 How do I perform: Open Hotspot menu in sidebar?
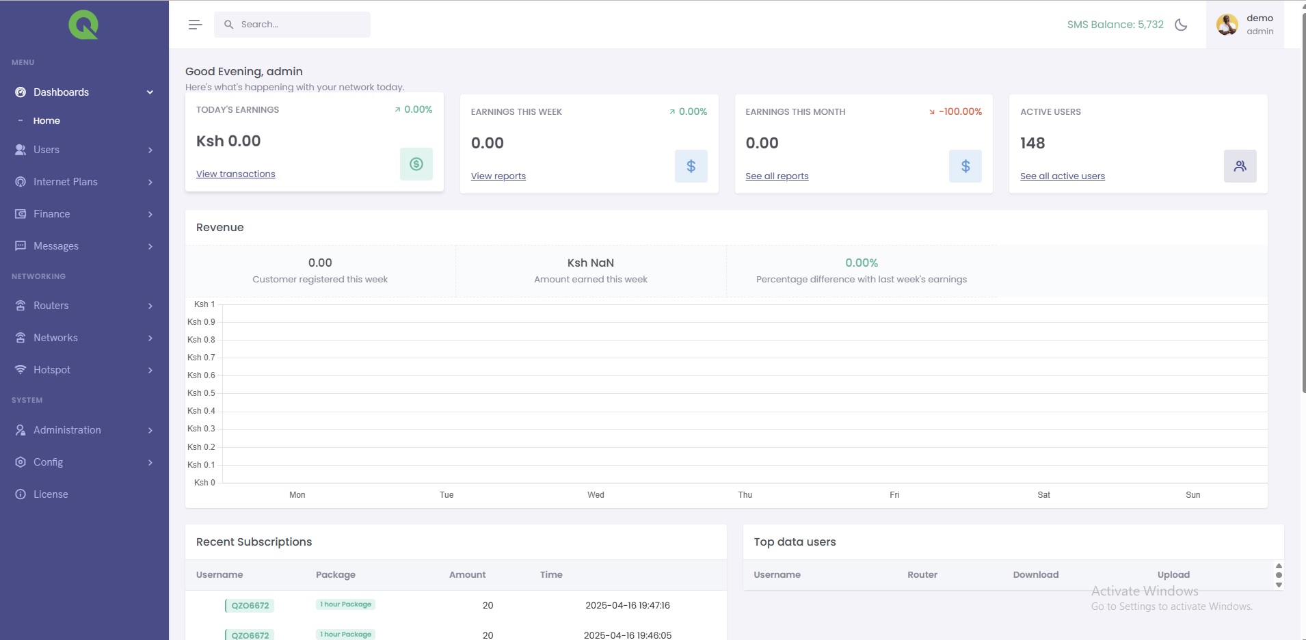point(52,370)
